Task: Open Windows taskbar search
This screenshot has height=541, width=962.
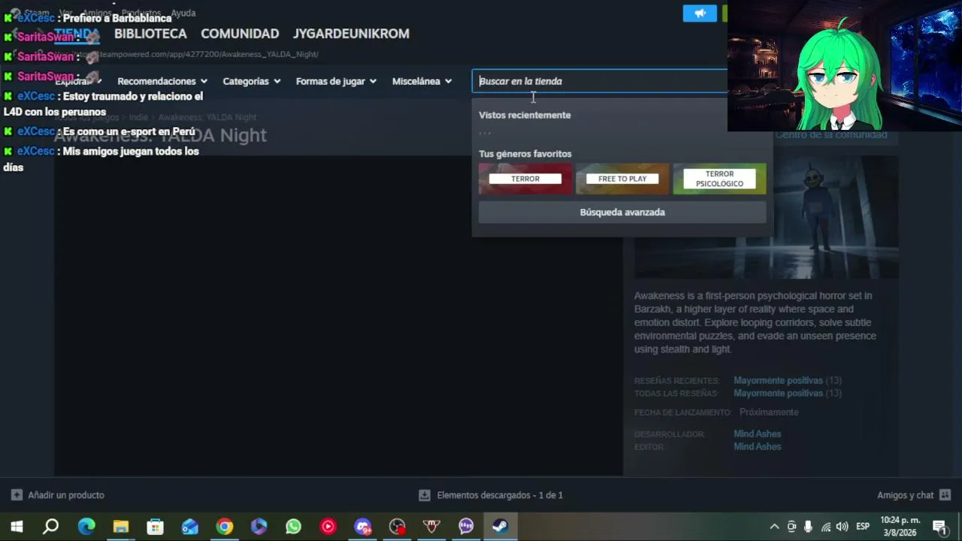Action: point(51,526)
